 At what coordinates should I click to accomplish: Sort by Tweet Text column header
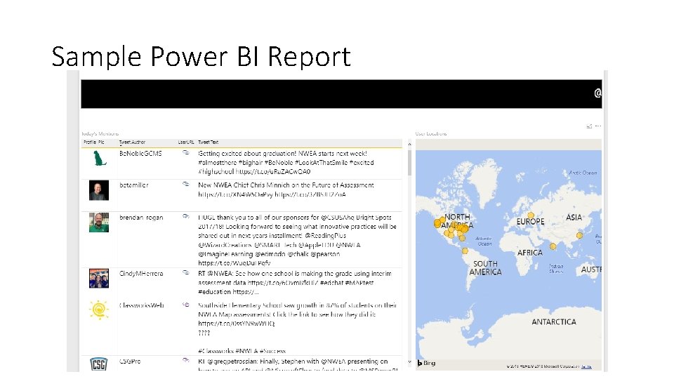[x=209, y=142]
